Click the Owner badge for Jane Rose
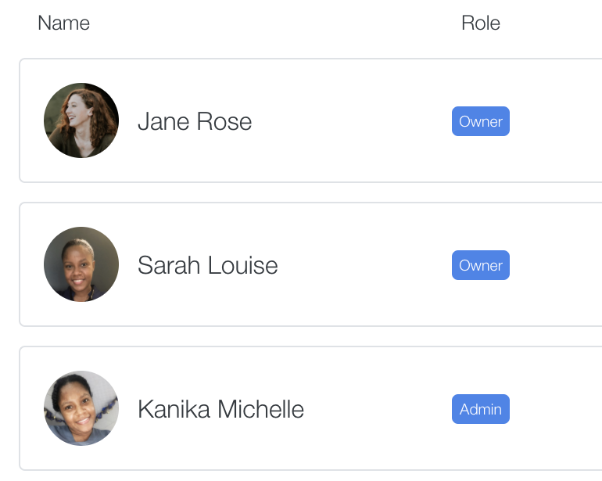This screenshot has width=602, height=481. point(481,121)
